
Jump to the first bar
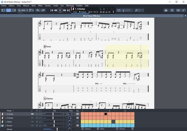[52, 10]
